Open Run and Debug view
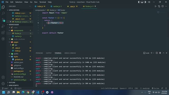 (3, 26)
